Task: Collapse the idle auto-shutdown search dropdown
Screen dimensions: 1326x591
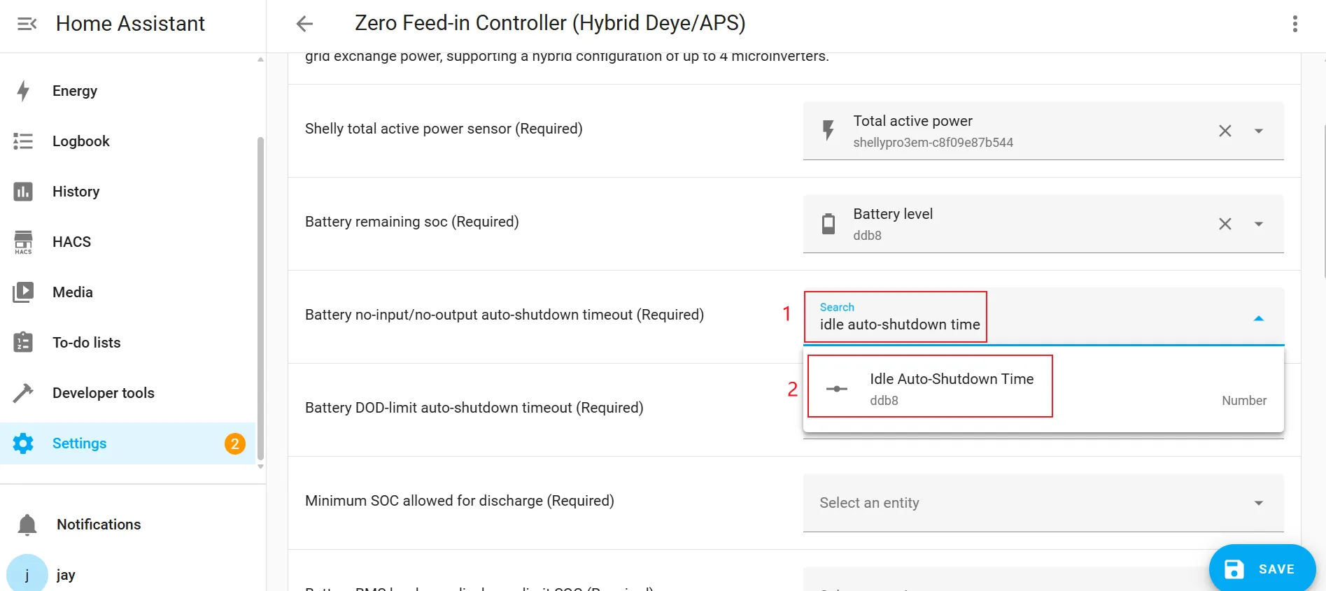Action: point(1258,318)
